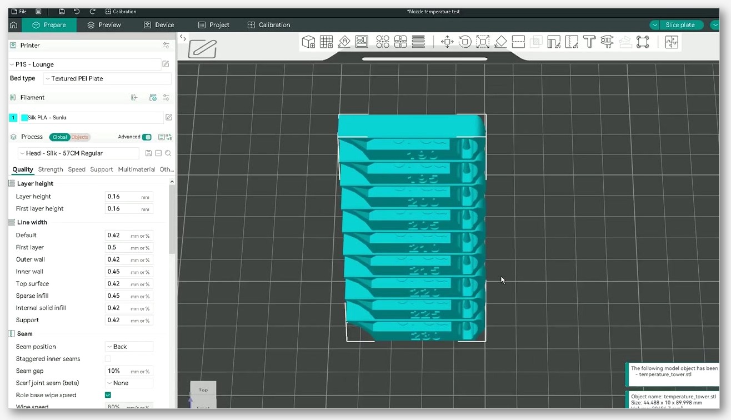
Task: Split model to parts
Action: (400, 42)
